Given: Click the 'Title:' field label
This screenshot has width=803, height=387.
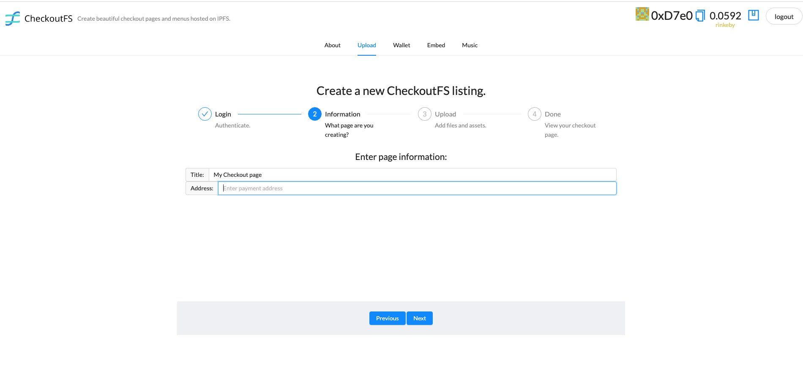Looking at the screenshot, I should coord(197,175).
